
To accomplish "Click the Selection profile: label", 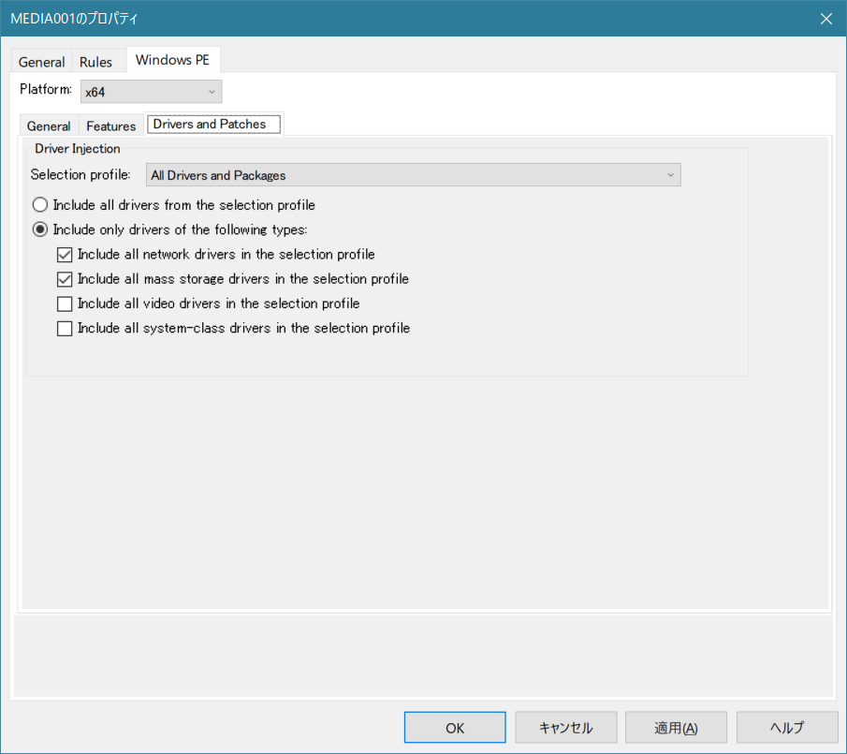I will (80, 174).
